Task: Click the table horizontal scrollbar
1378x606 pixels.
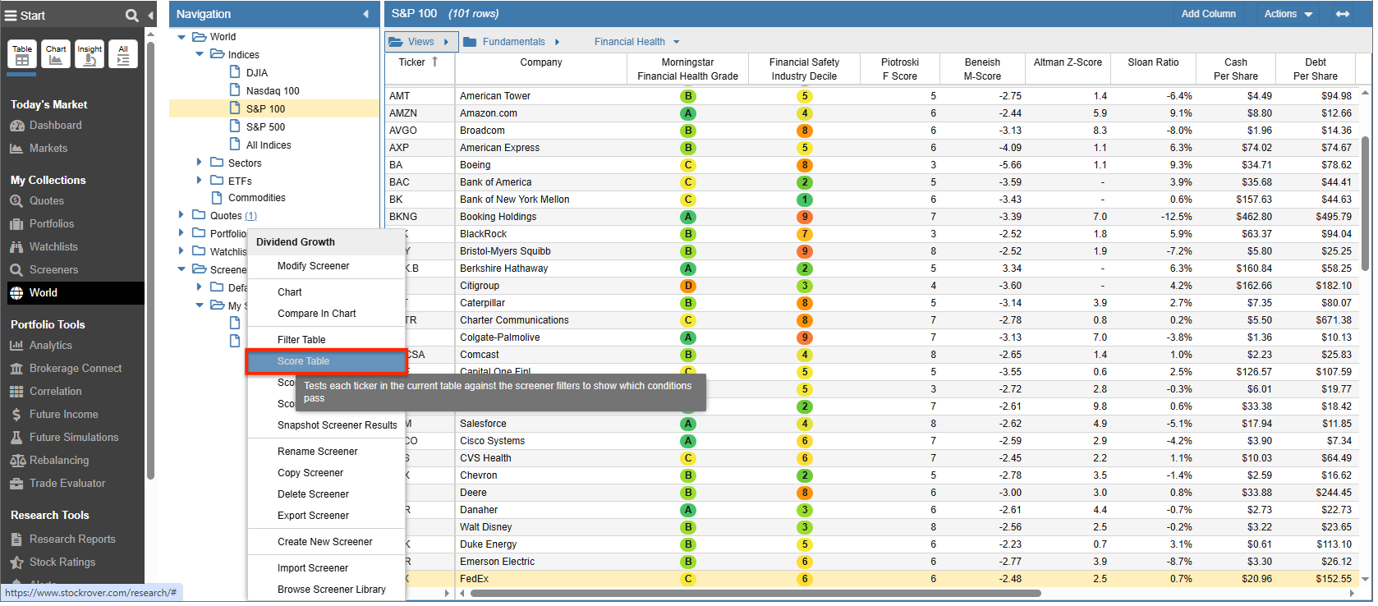Action: (x=754, y=593)
